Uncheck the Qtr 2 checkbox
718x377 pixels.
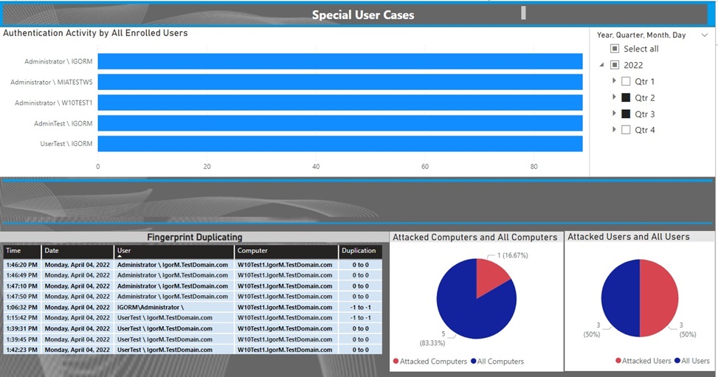[626, 97]
